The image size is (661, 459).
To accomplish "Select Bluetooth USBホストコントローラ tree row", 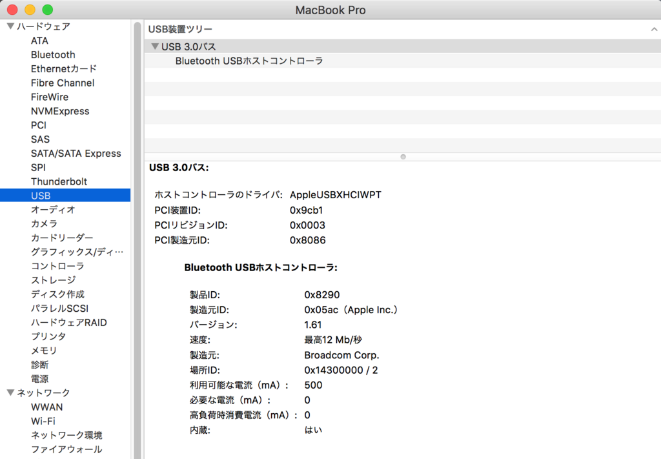I will 403,61.
